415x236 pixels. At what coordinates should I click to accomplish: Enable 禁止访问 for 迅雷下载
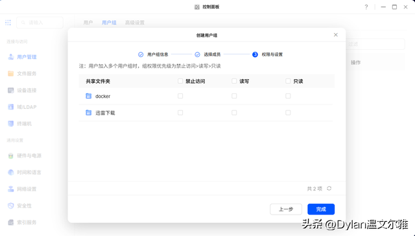(x=180, y=113)
